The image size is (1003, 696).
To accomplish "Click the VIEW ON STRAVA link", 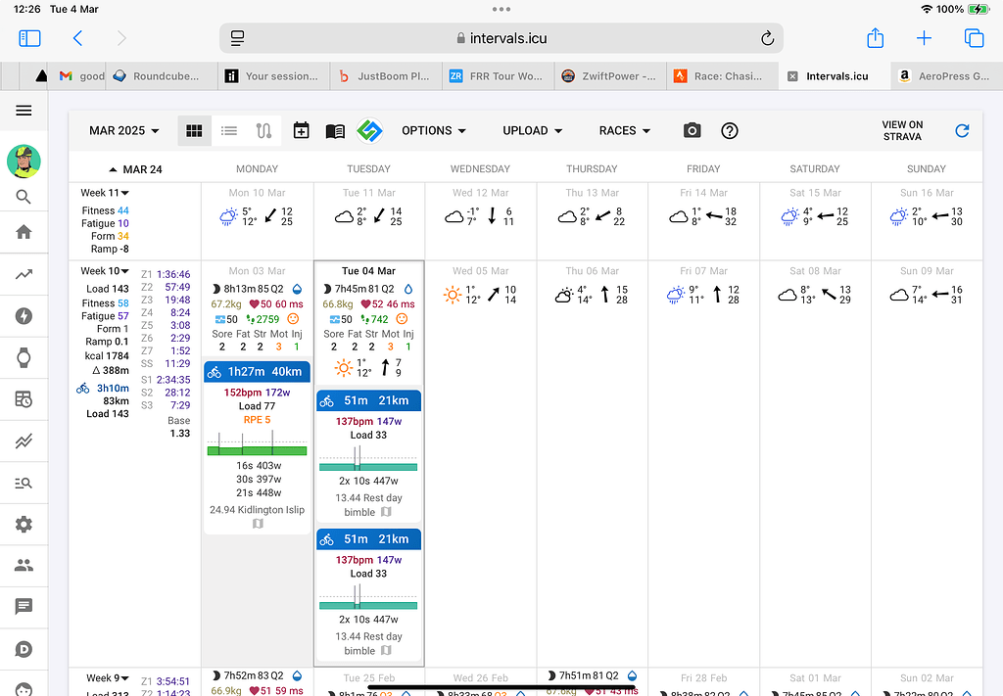I will tap(901, 130).
